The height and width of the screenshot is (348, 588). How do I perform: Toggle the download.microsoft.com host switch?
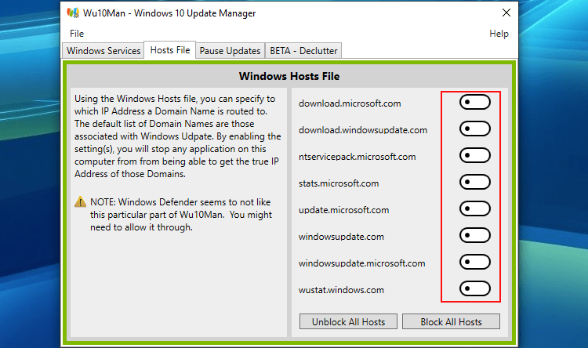click(475, 102)
